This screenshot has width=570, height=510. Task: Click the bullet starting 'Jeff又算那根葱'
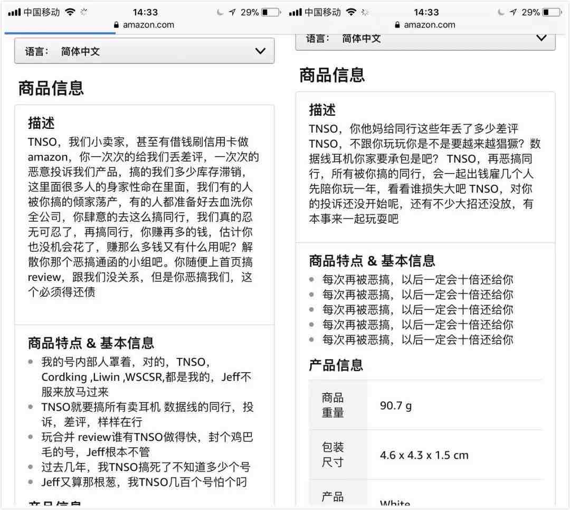(144, 482)
